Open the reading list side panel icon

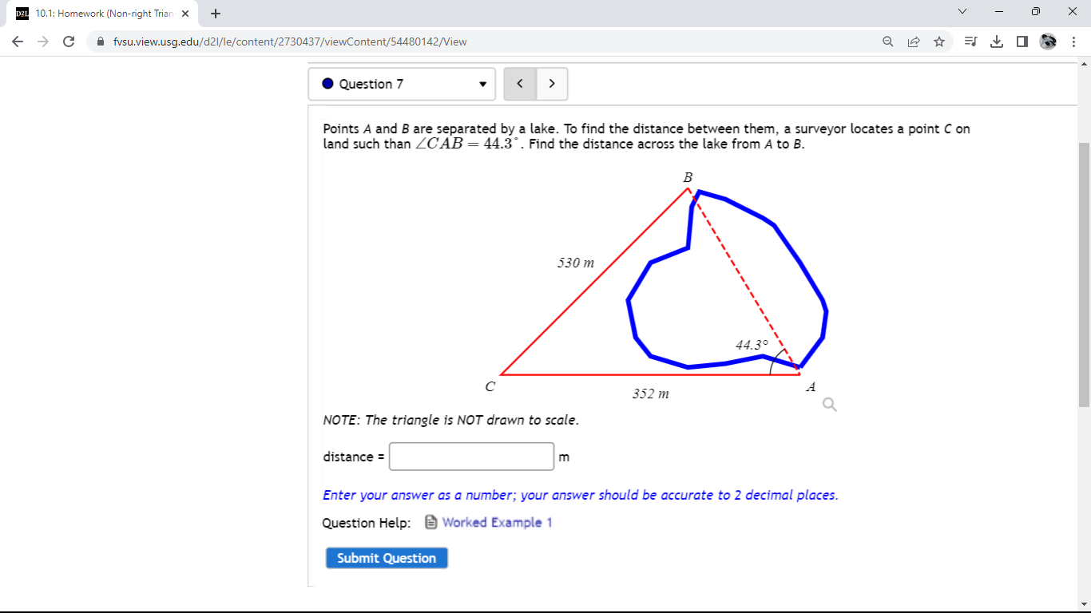point(1022,41)
